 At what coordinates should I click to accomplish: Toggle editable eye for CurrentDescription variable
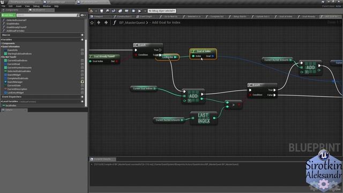coord(82,89)
